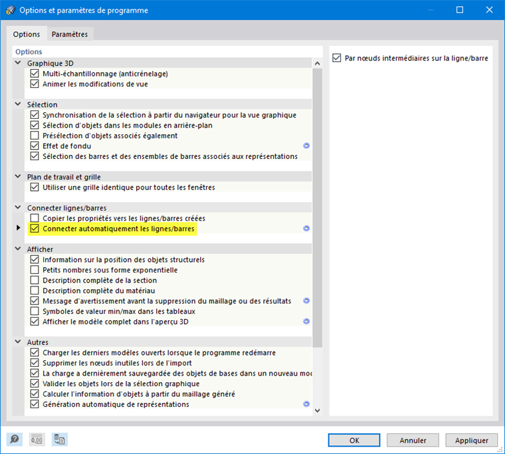Screen dimensions: 505x454
Task: Toggle Valider les objets lors de la sélection graphique
Action: pos(35,384)
